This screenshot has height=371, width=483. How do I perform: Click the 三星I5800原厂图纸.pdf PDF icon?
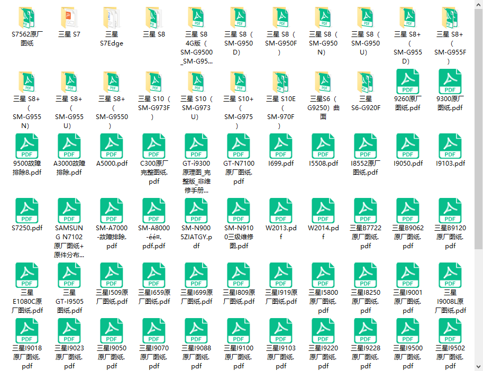(x=323, y=275)
